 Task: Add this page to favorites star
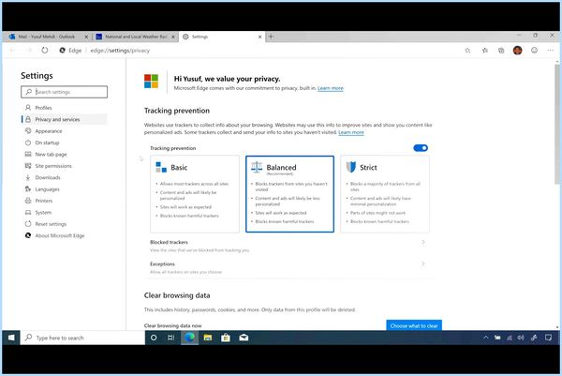coord(467,51)
